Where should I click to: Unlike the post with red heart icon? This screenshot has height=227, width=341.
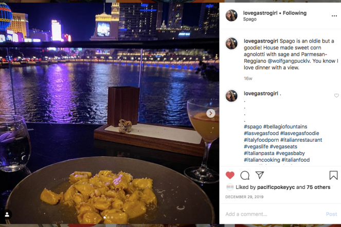tap(230, 175)
